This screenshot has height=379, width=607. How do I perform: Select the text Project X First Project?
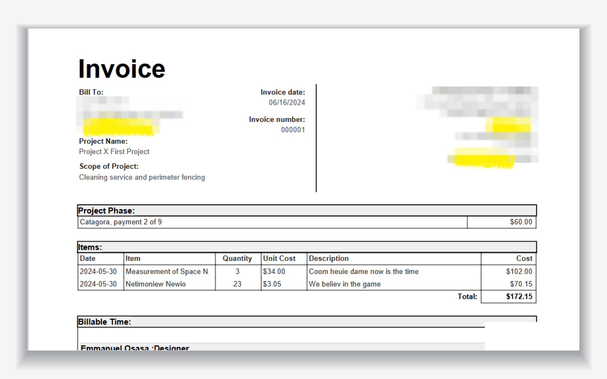[x=114, y=152]
